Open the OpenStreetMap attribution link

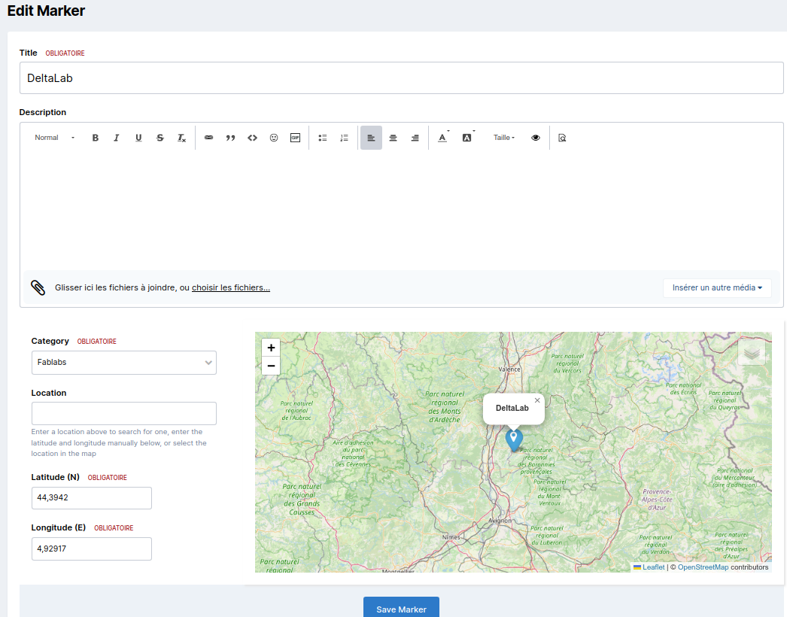point(703,567)
